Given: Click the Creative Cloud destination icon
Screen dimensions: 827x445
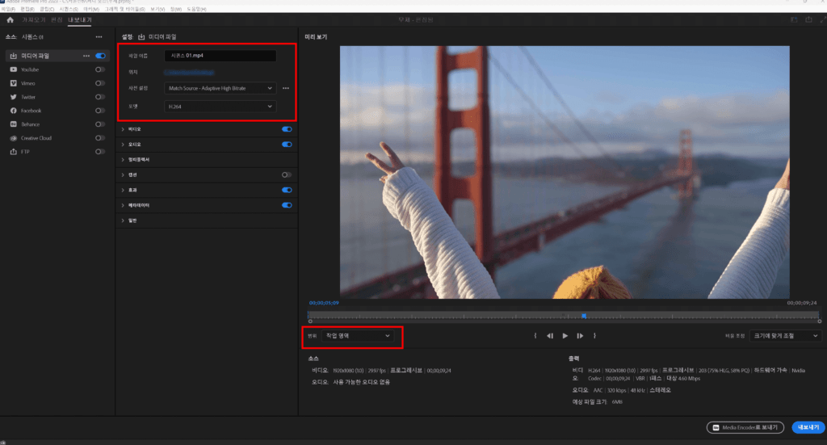Looking at the screenshot, I should [13, 138].
